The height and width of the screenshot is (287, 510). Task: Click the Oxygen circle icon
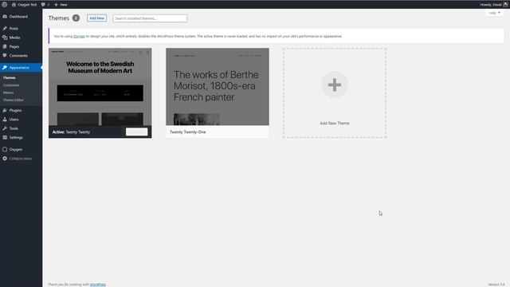click(x=5, y=149)
